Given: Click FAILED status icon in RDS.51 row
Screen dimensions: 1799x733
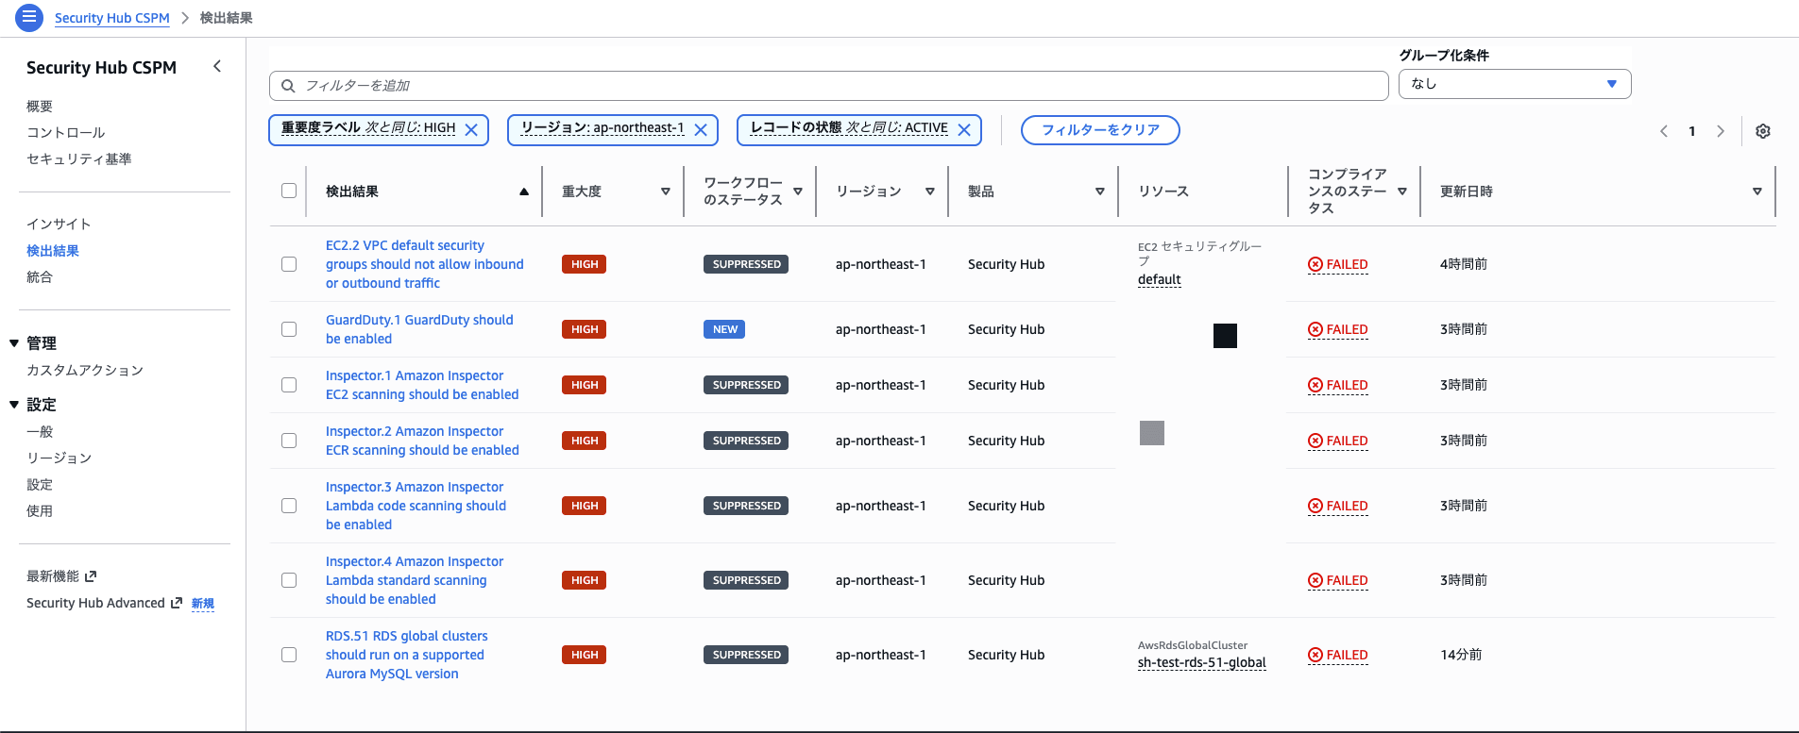Looking at the screenshot, I should (x=1315, y=655).
